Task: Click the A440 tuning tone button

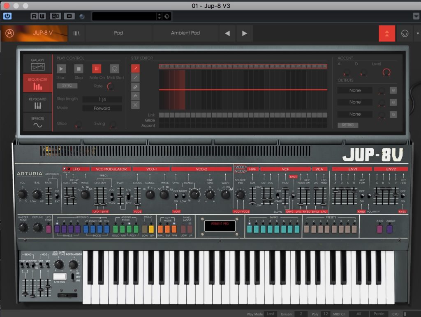Action: [379, 229]
